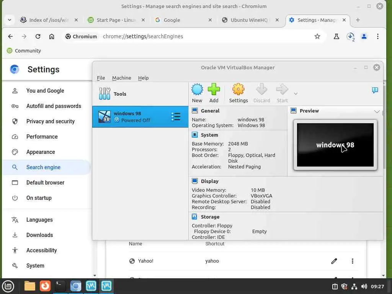Image resolution: width=392 pixels, height=294 pixels.
Task: Close the Google tab
Action: click(210, 20)
